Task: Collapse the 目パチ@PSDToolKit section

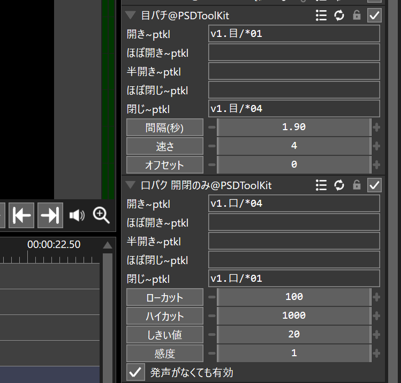Action: pyautogui.click(x=130, y=16)
